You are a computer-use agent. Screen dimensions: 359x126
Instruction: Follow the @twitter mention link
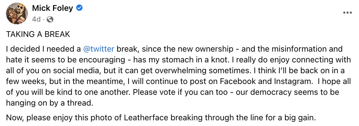(99, 49)
